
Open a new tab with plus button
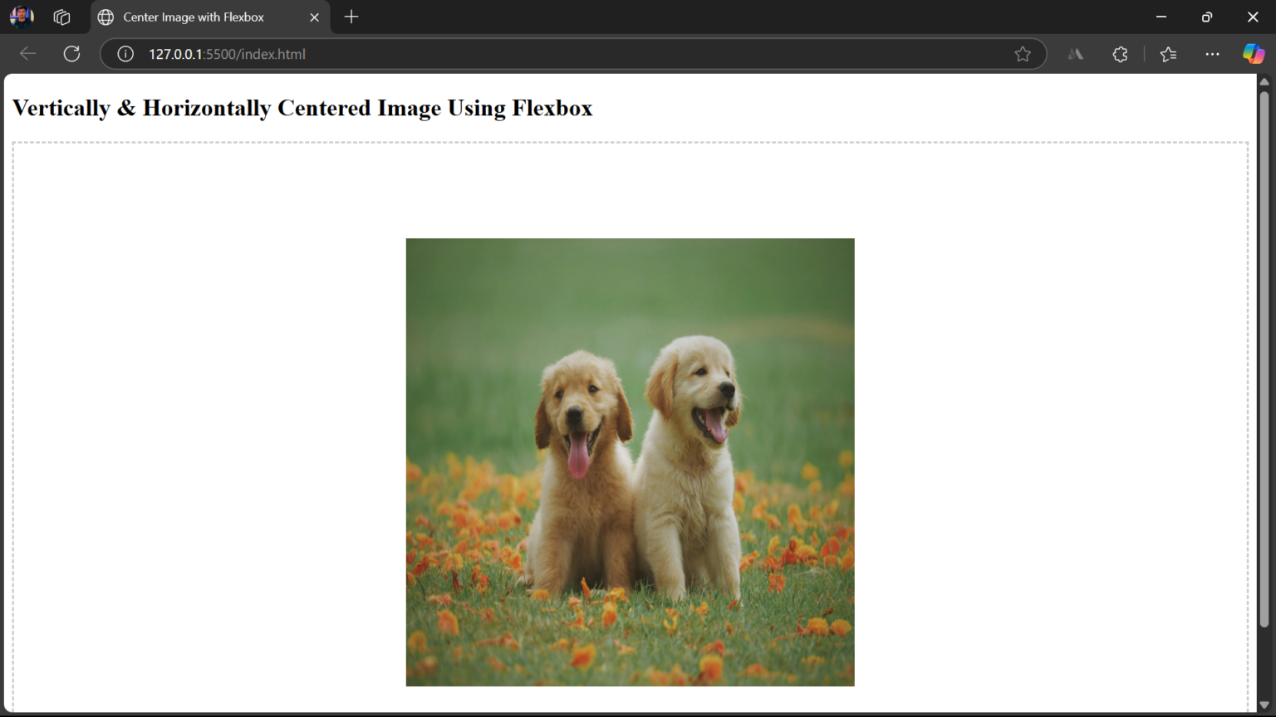(x=351, y=17)
